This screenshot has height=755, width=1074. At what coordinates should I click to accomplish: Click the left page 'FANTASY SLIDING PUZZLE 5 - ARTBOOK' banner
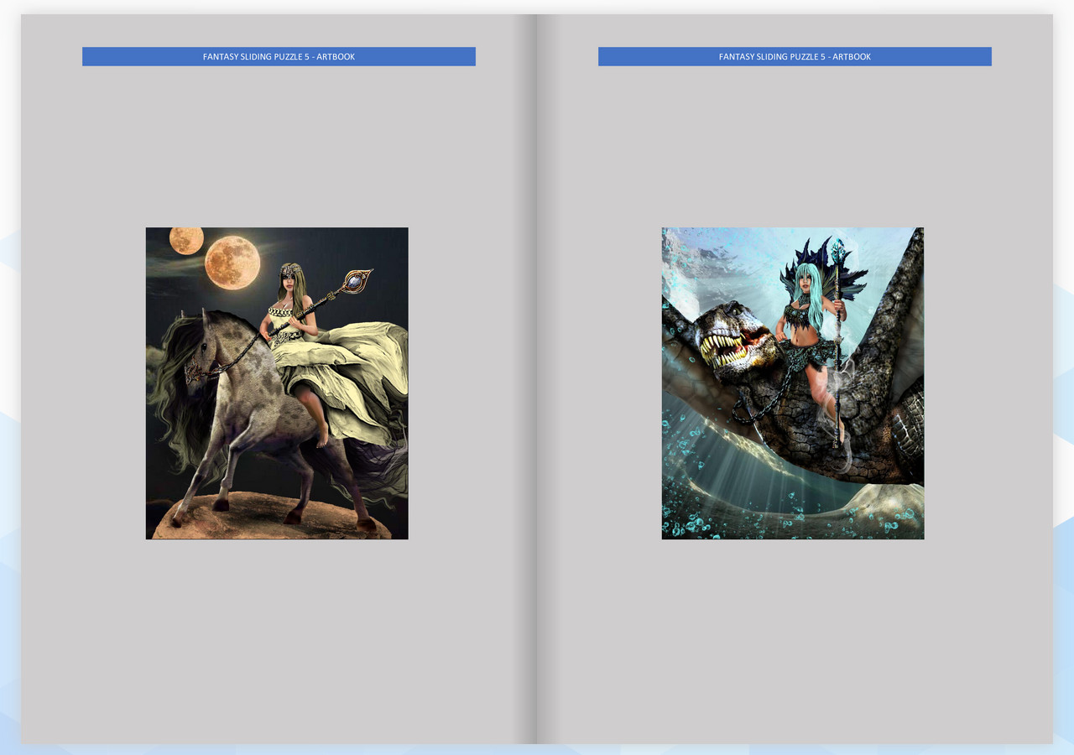(278, 56)
